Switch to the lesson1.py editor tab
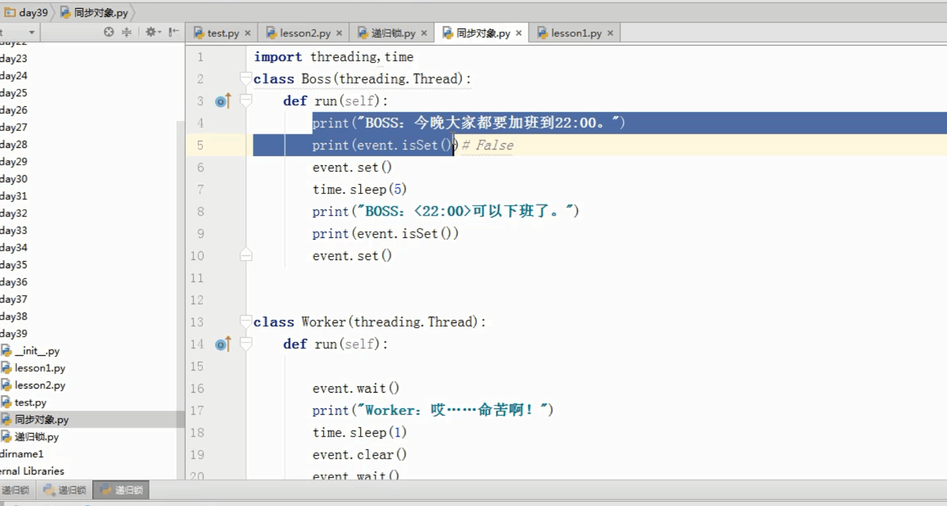Screen dimensions: 947x506 [576, 33]
